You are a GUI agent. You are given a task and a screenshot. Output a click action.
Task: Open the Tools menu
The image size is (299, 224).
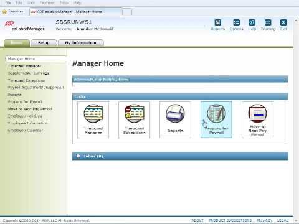point(64,3)
